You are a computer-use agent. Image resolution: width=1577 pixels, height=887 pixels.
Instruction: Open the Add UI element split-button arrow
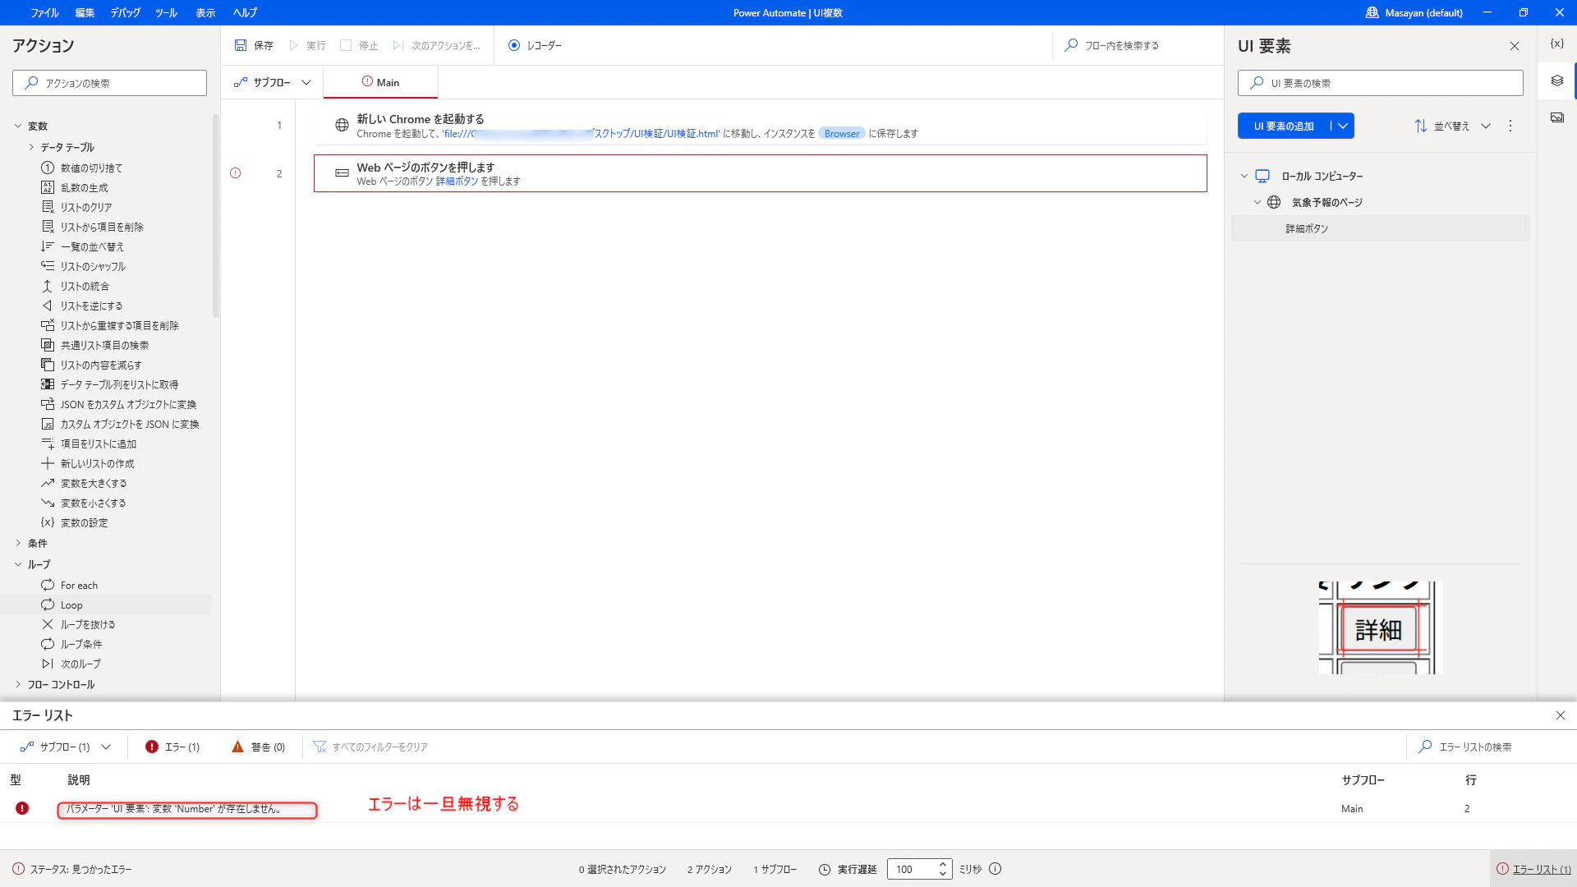(1343, 126)
